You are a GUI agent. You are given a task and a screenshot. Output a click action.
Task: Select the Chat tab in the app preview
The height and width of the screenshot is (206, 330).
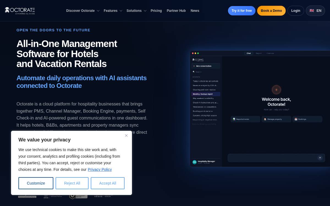click(x=249, y=53)
